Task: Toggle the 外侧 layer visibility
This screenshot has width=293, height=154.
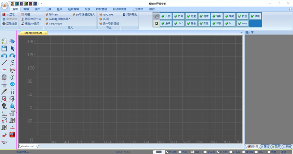Action: (x=166, y=16)
